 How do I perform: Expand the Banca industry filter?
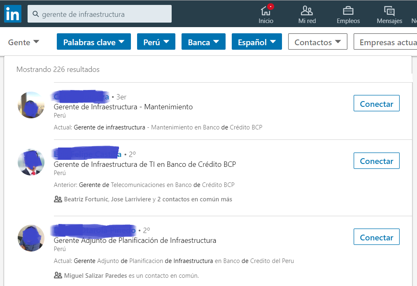coord(203,42)
